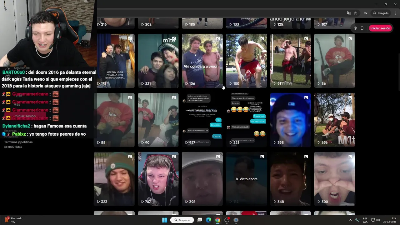The height and width of the screenshot is (225, 400).
Task: Open the 221-view chat video with laughing emojis
Action: [246, 120]
